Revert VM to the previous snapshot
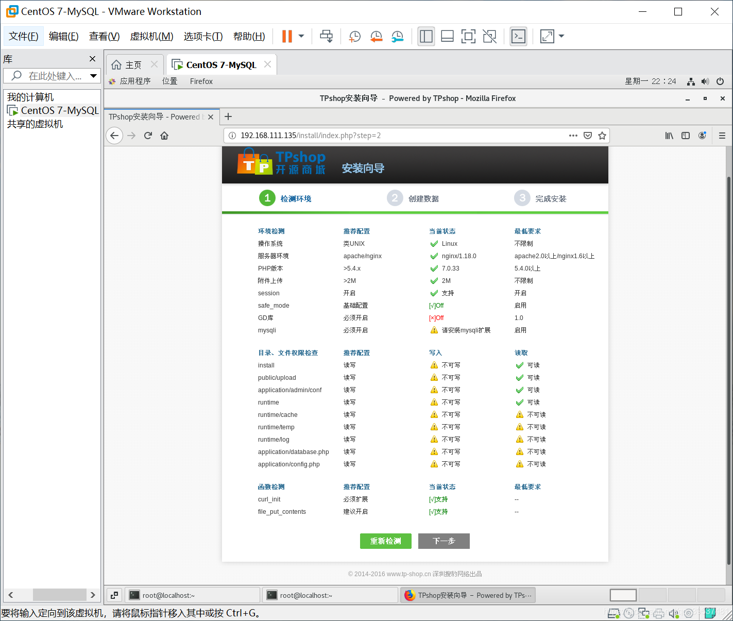The image size is (733, 621). click(x=377, y=36)
